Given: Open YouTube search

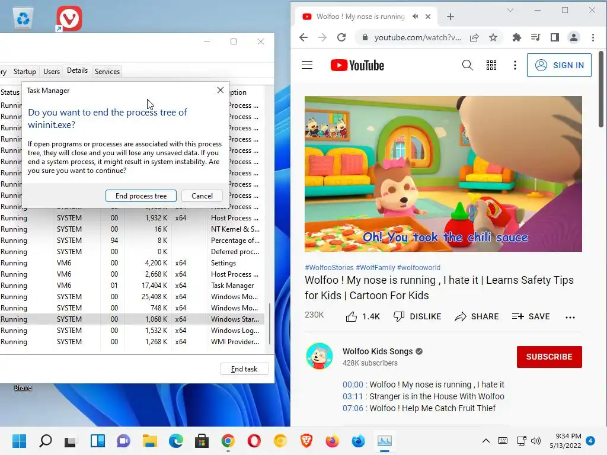Looking at the screenshot, I should pos(467,65).
